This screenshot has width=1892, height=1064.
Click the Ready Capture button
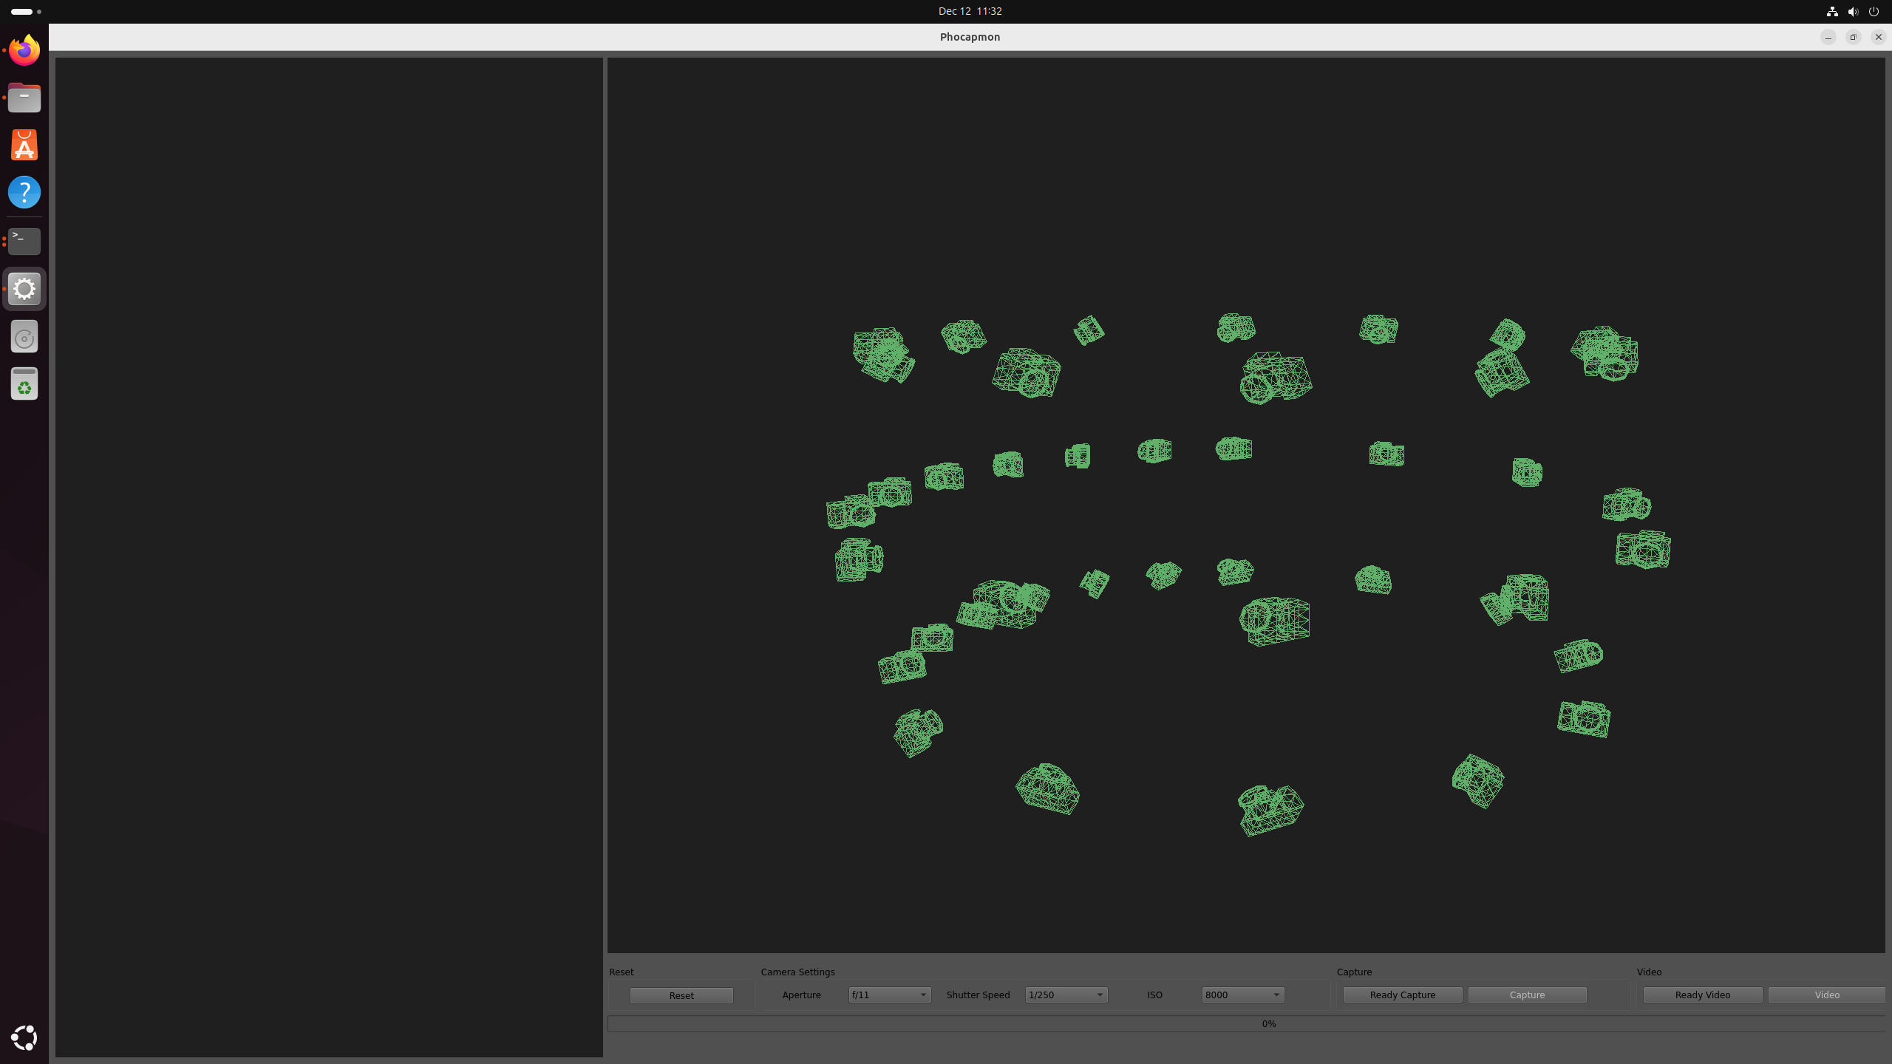[1402, 995]
